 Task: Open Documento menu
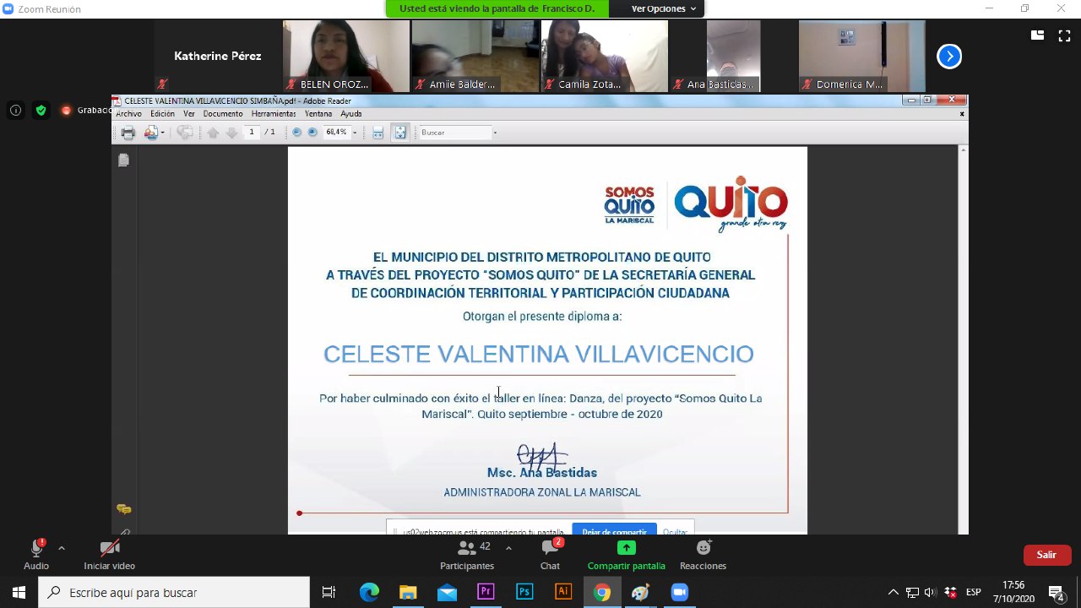[x=223, y=114]
